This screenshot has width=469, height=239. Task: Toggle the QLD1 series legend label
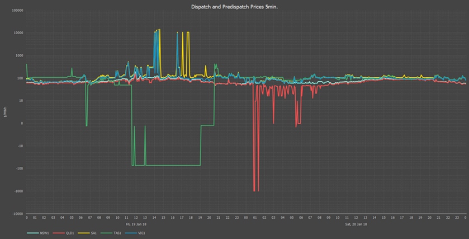pyautogui.click(x=69, y=232)
